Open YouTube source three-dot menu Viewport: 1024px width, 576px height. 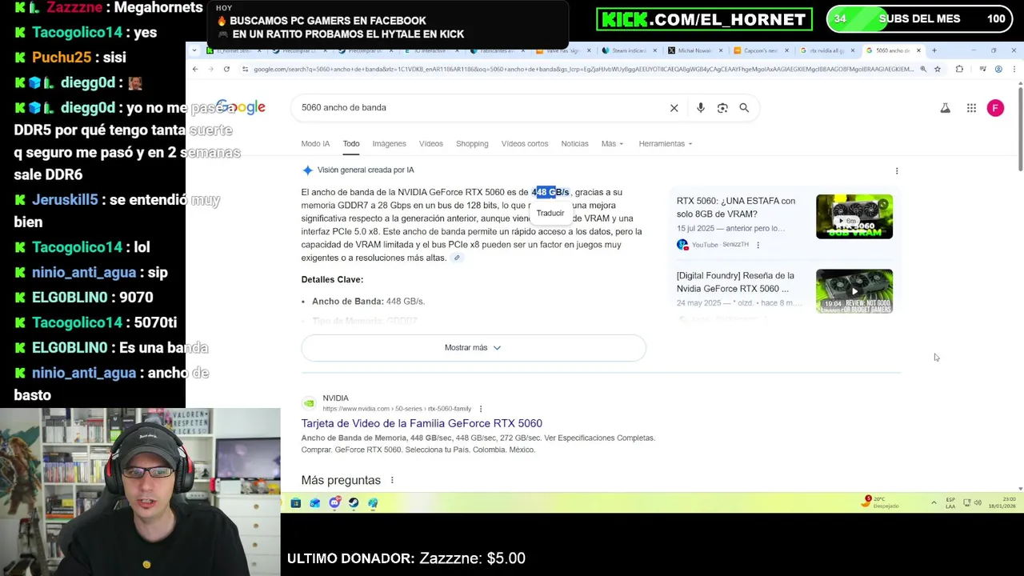(x=758, y=245)
